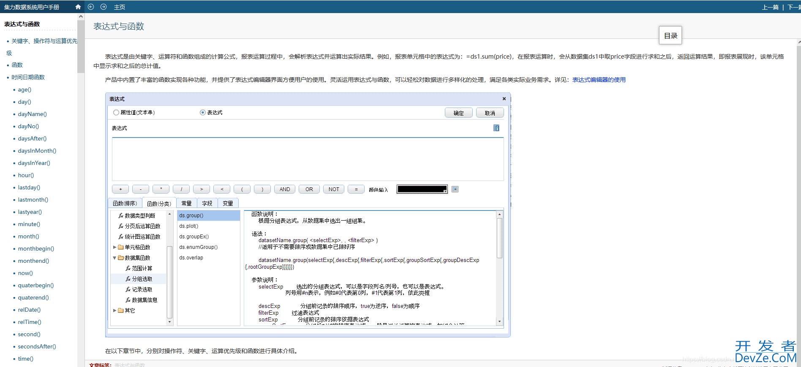This screenshot has height=367, width=801.
Task: Go to previous article 上一篇
Action: click(x=770, y=7)
